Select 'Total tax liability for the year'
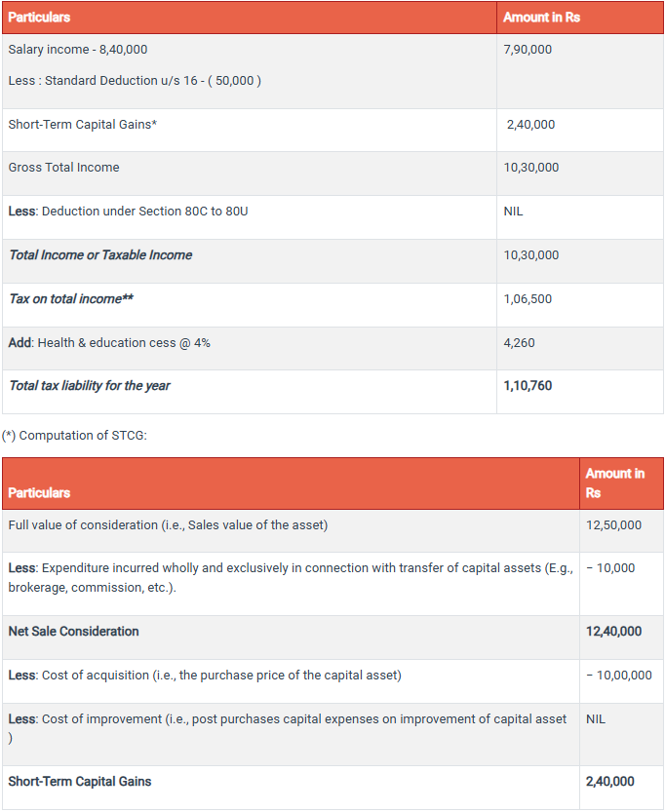The width and height of the screenshot is (665, 812). (90, 385)
